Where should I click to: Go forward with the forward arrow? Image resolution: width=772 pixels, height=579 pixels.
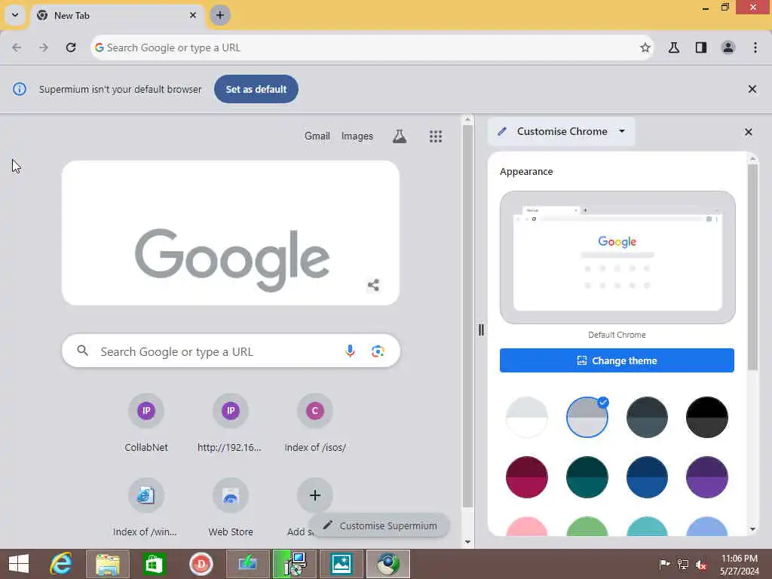(x=44, y=47)
